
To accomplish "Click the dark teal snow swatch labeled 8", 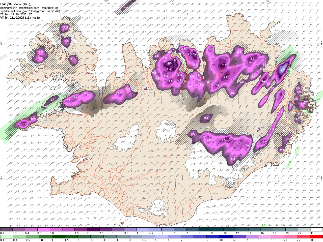I will (205, 229).
